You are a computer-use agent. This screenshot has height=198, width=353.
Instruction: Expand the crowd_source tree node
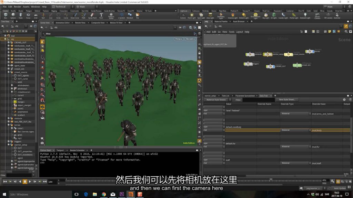point(9,72)
